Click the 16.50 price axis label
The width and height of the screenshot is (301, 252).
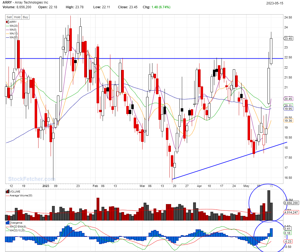coord(288,178)
